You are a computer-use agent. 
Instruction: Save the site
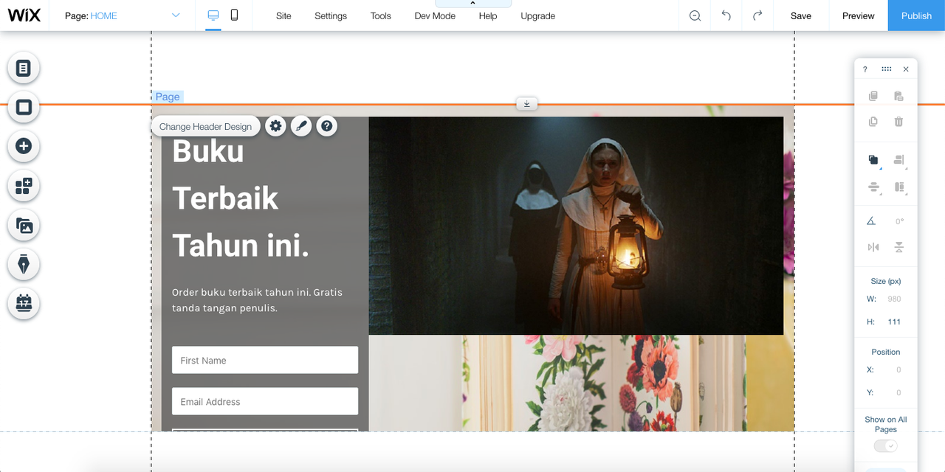pos(801,15)
